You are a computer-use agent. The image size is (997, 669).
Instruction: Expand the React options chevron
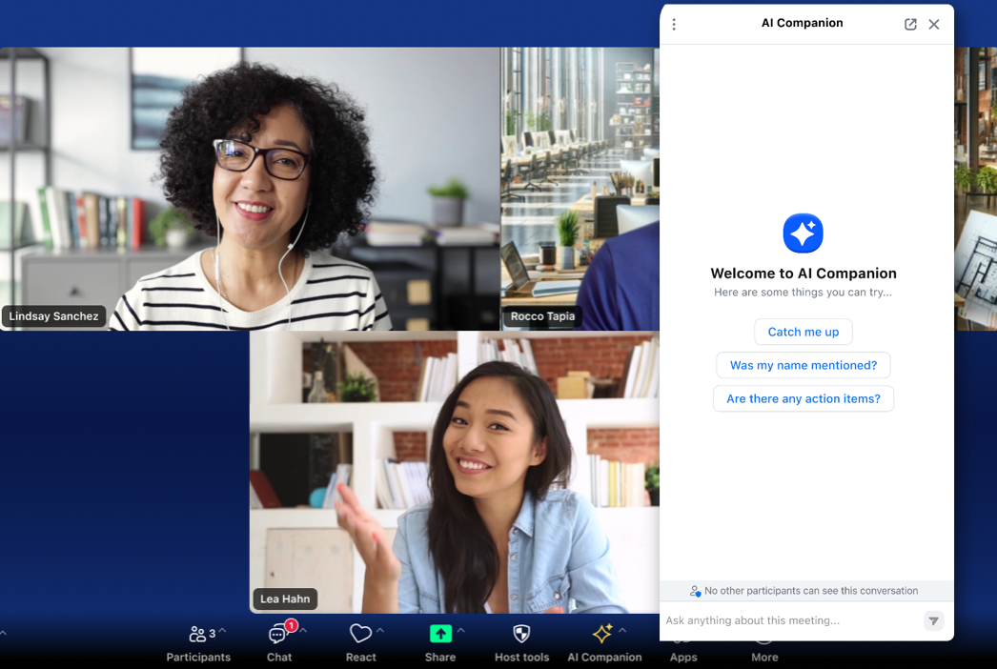380,630
